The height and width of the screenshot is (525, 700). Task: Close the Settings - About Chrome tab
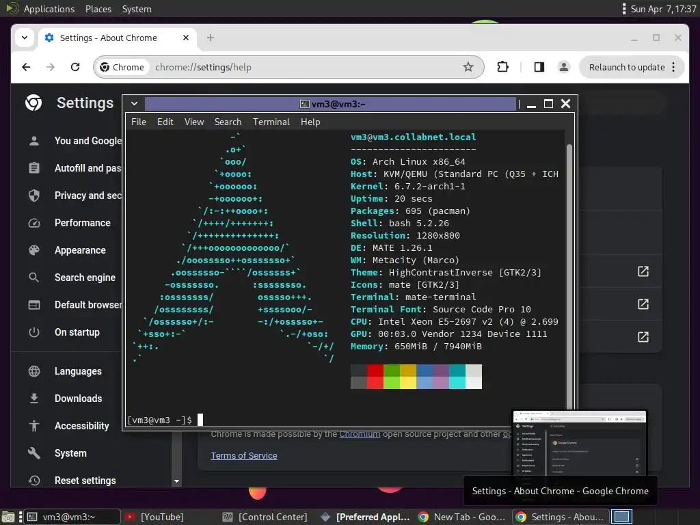click(x=186, y=38)
